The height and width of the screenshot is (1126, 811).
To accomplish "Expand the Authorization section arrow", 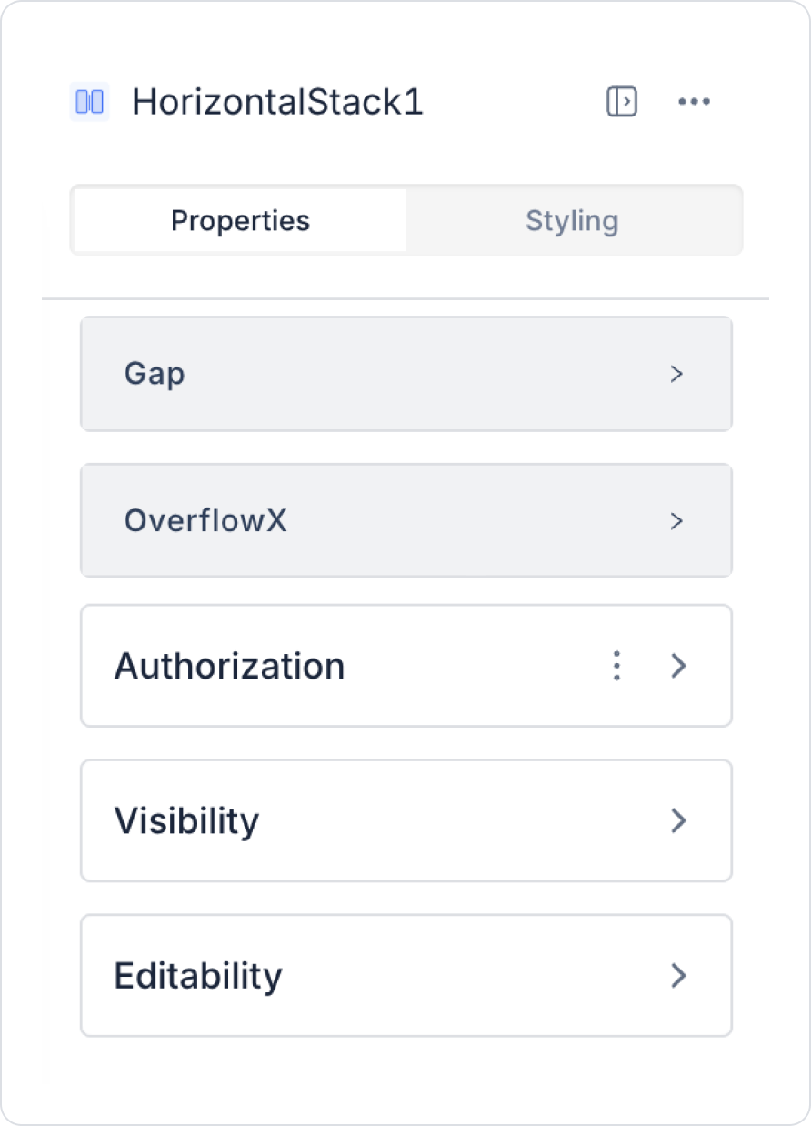I will [678, 666].
